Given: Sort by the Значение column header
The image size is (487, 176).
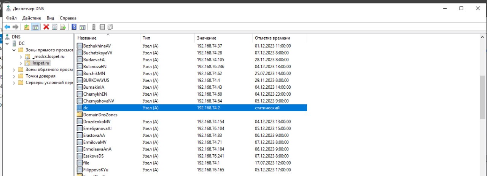Looking at the screenshot, I should pyautogui.click(x=224, y=38).
